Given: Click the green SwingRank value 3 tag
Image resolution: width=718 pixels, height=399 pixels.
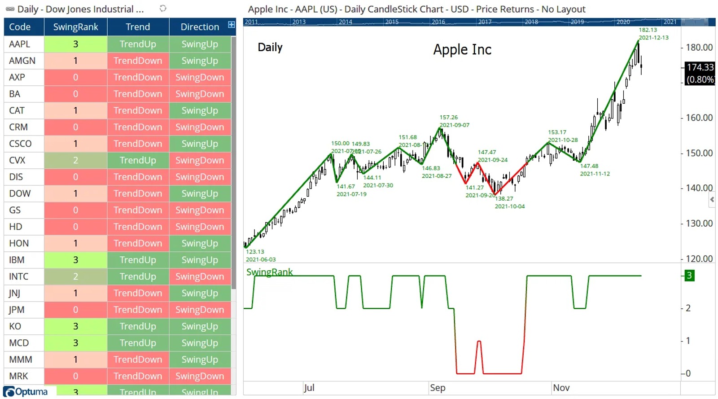Looking at the screenshot, I should [x=689, y=276].
